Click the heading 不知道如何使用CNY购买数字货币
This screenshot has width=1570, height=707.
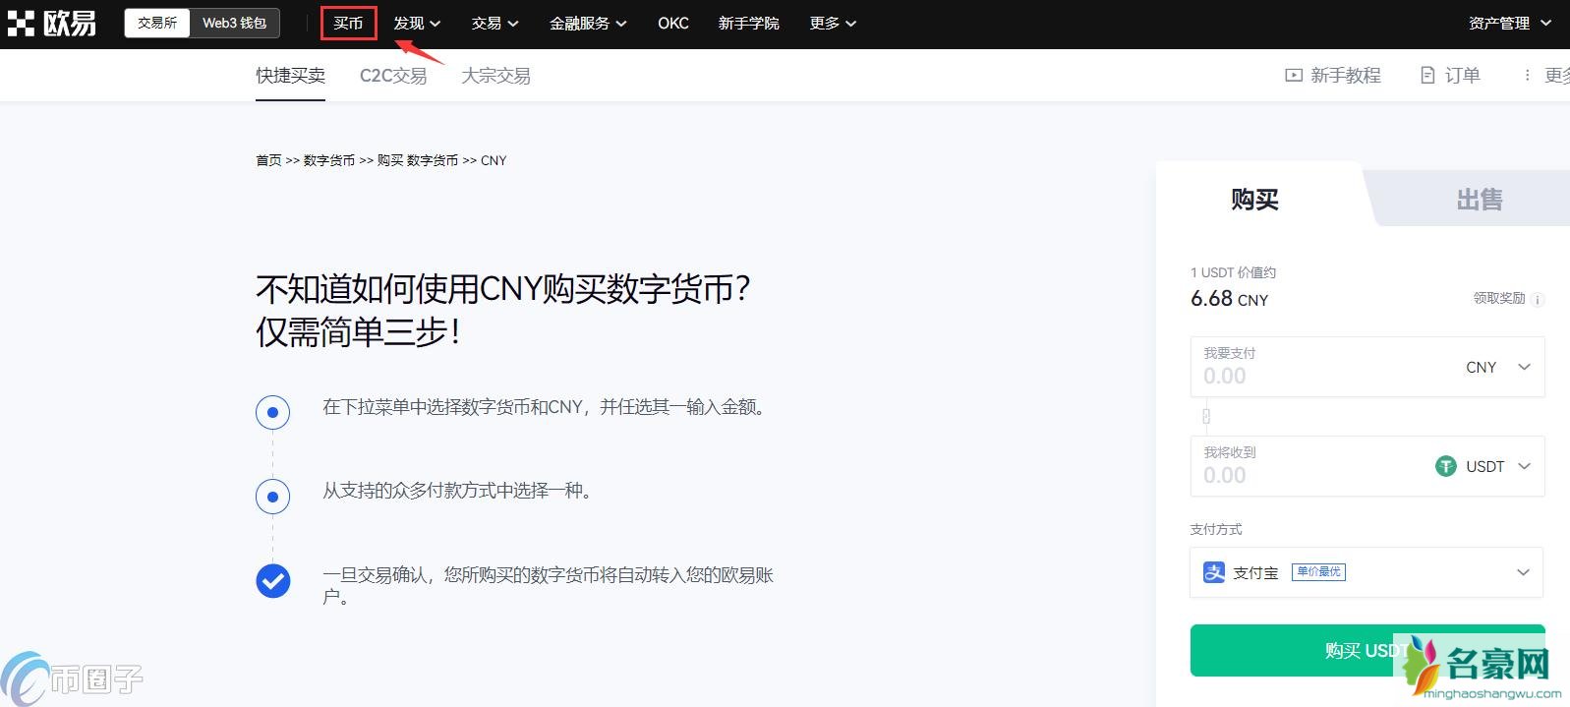[503, 289]
